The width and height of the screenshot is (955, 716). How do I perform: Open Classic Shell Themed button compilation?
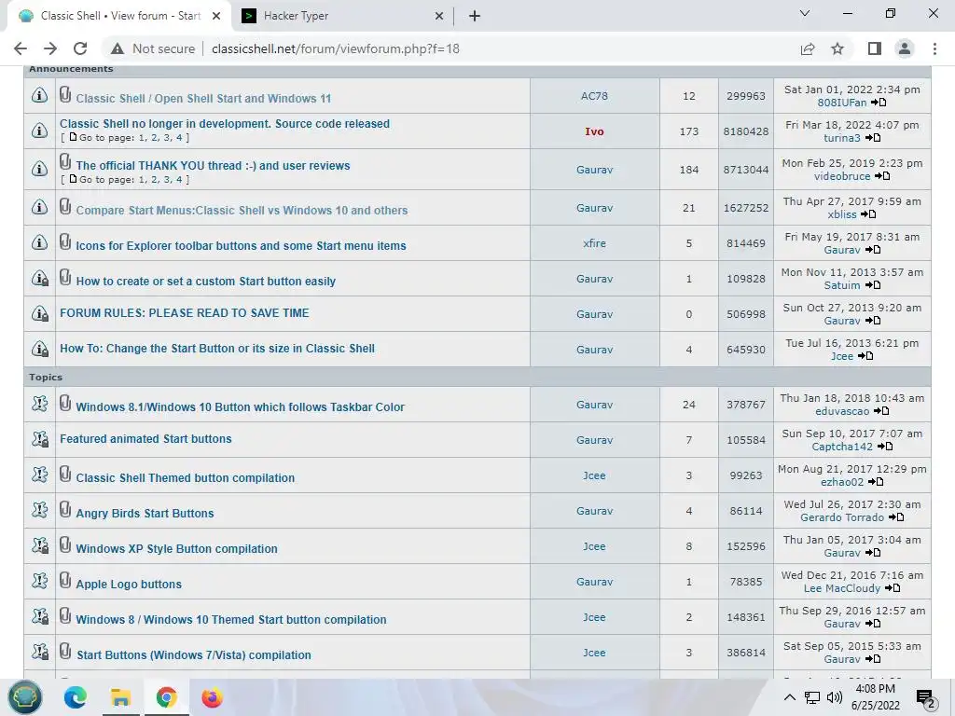(186, 478)
